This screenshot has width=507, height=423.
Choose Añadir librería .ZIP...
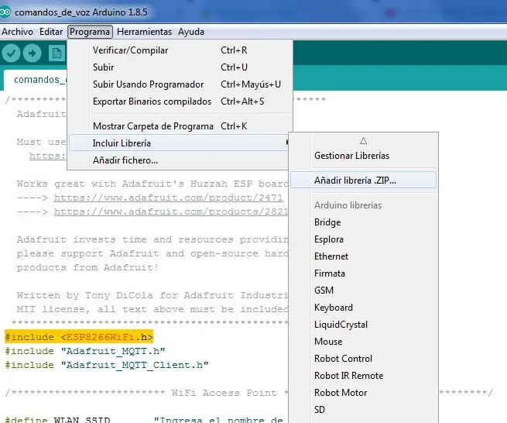(364, 181)
